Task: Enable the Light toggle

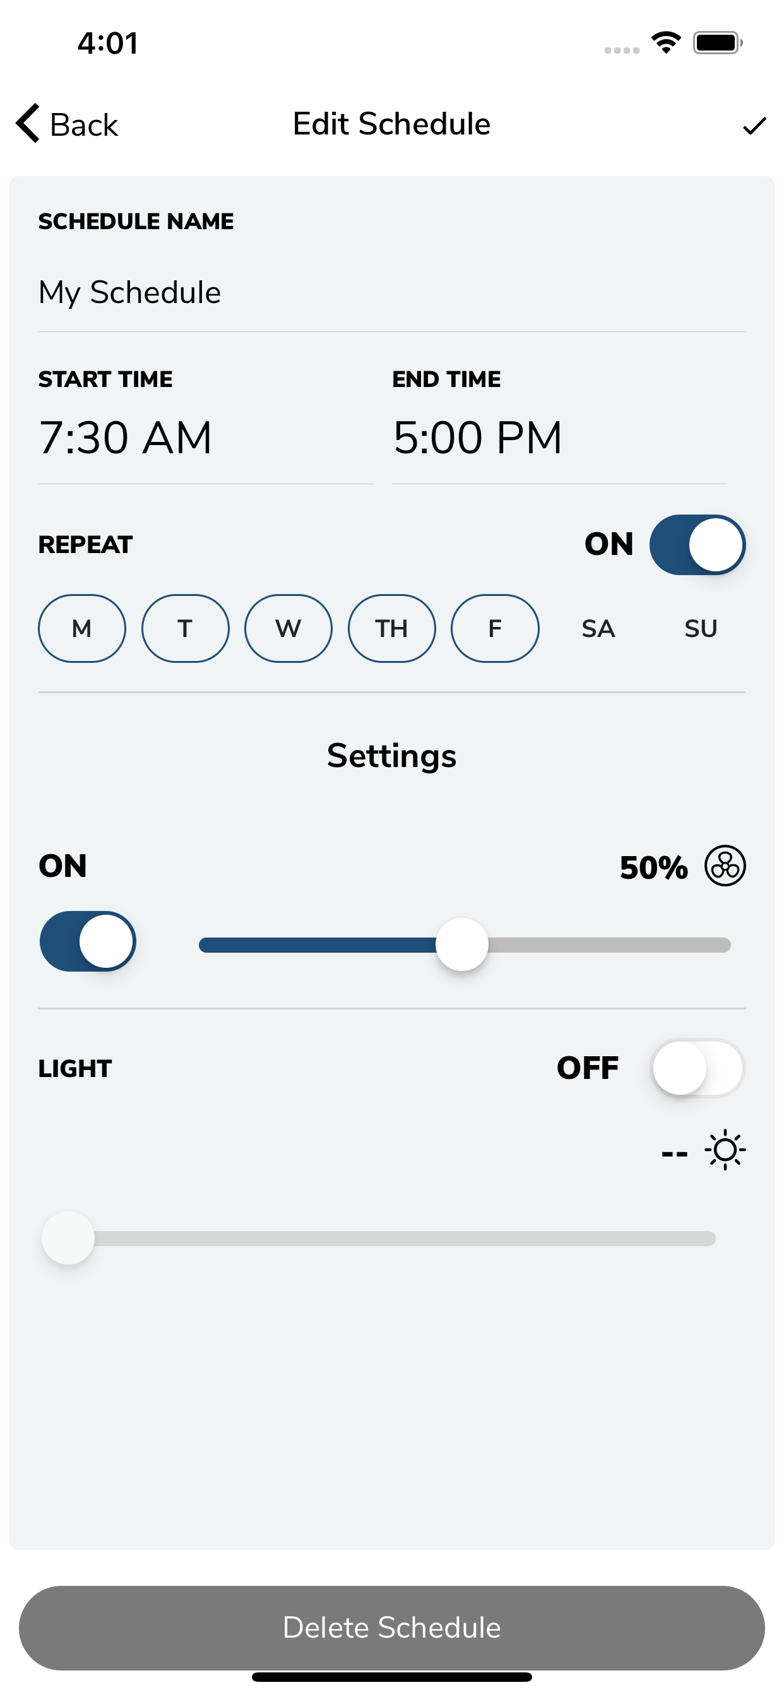Action: point(697,1068)
